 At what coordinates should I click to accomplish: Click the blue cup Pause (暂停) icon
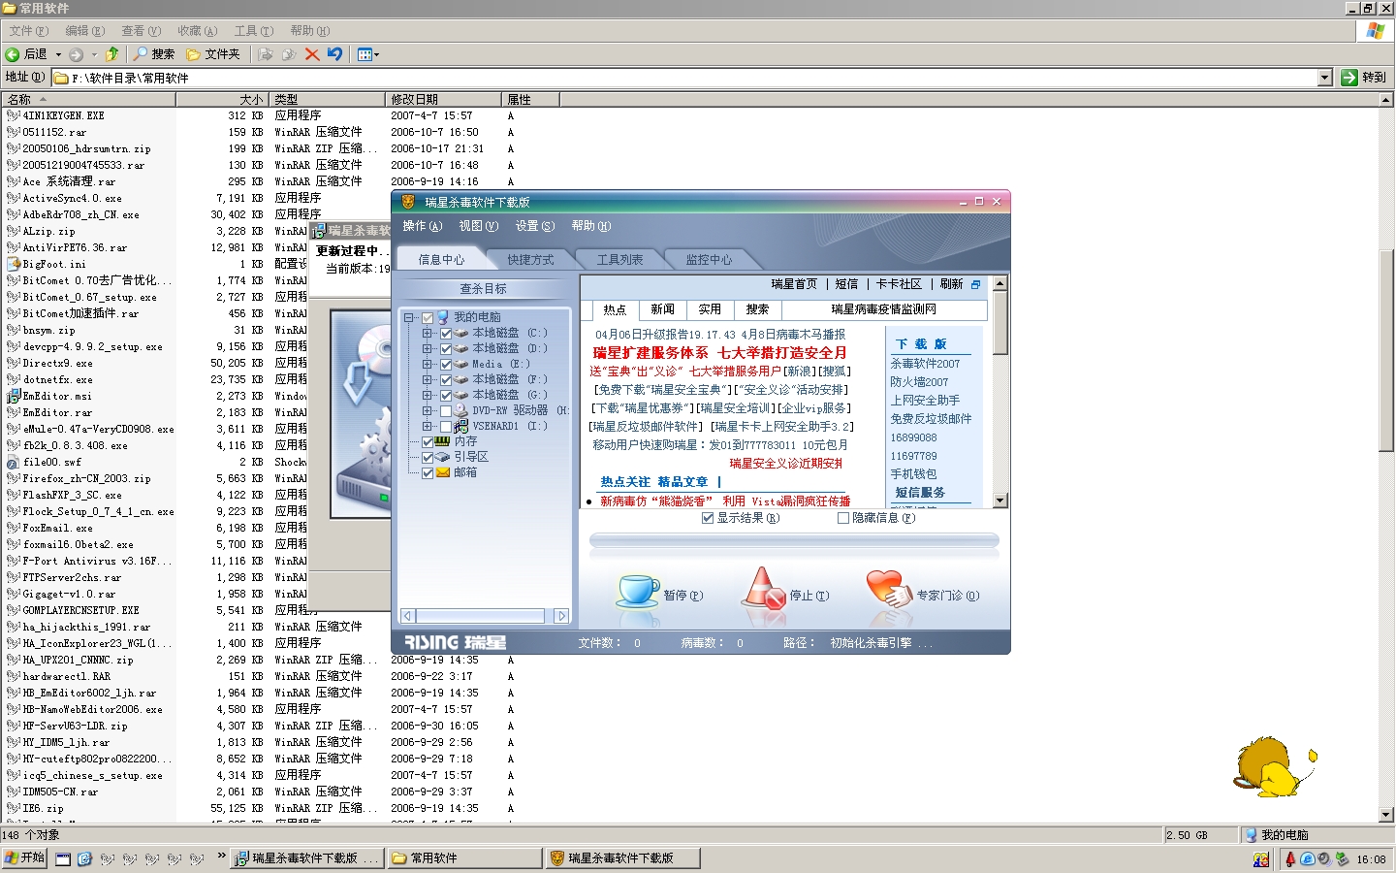click(x=638, y=590)
